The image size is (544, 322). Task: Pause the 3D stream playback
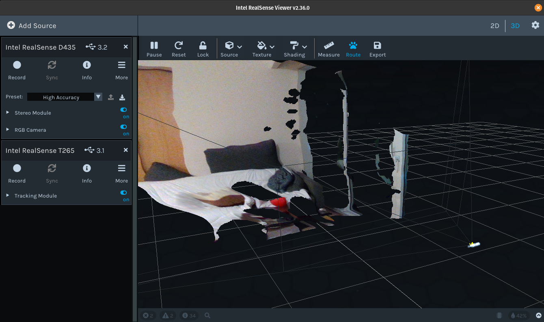tap(154, 49)
